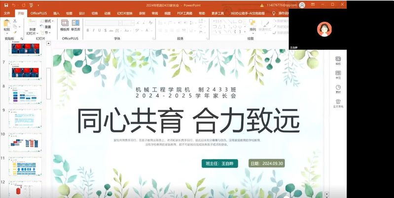Open the 单页库 single page library

pos(75,25)
